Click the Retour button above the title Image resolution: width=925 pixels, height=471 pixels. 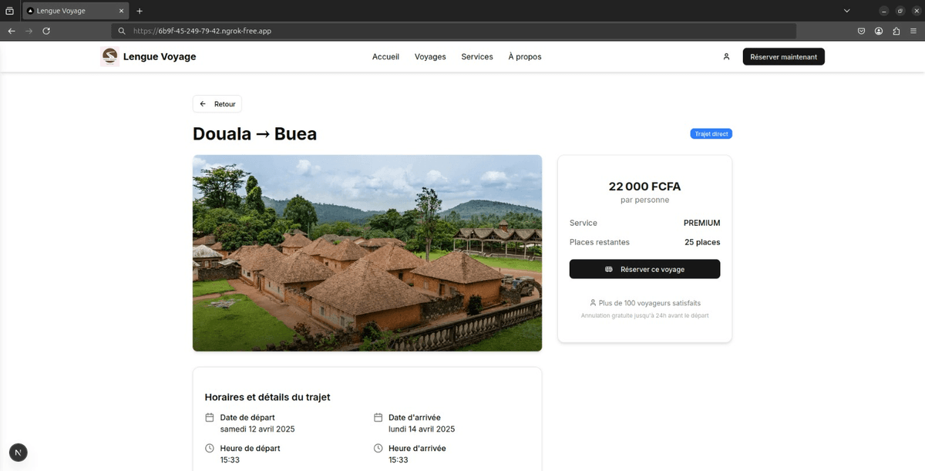[217, 103]
